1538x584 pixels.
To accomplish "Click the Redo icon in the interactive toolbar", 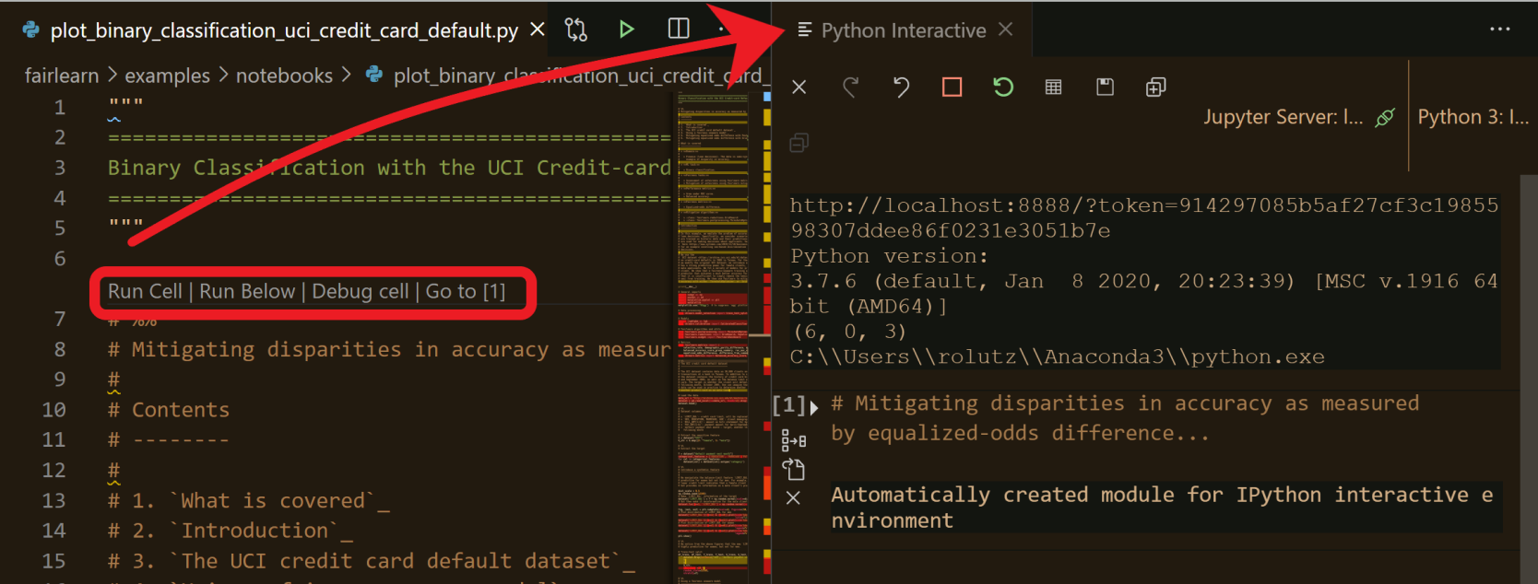I will point(850,87).
